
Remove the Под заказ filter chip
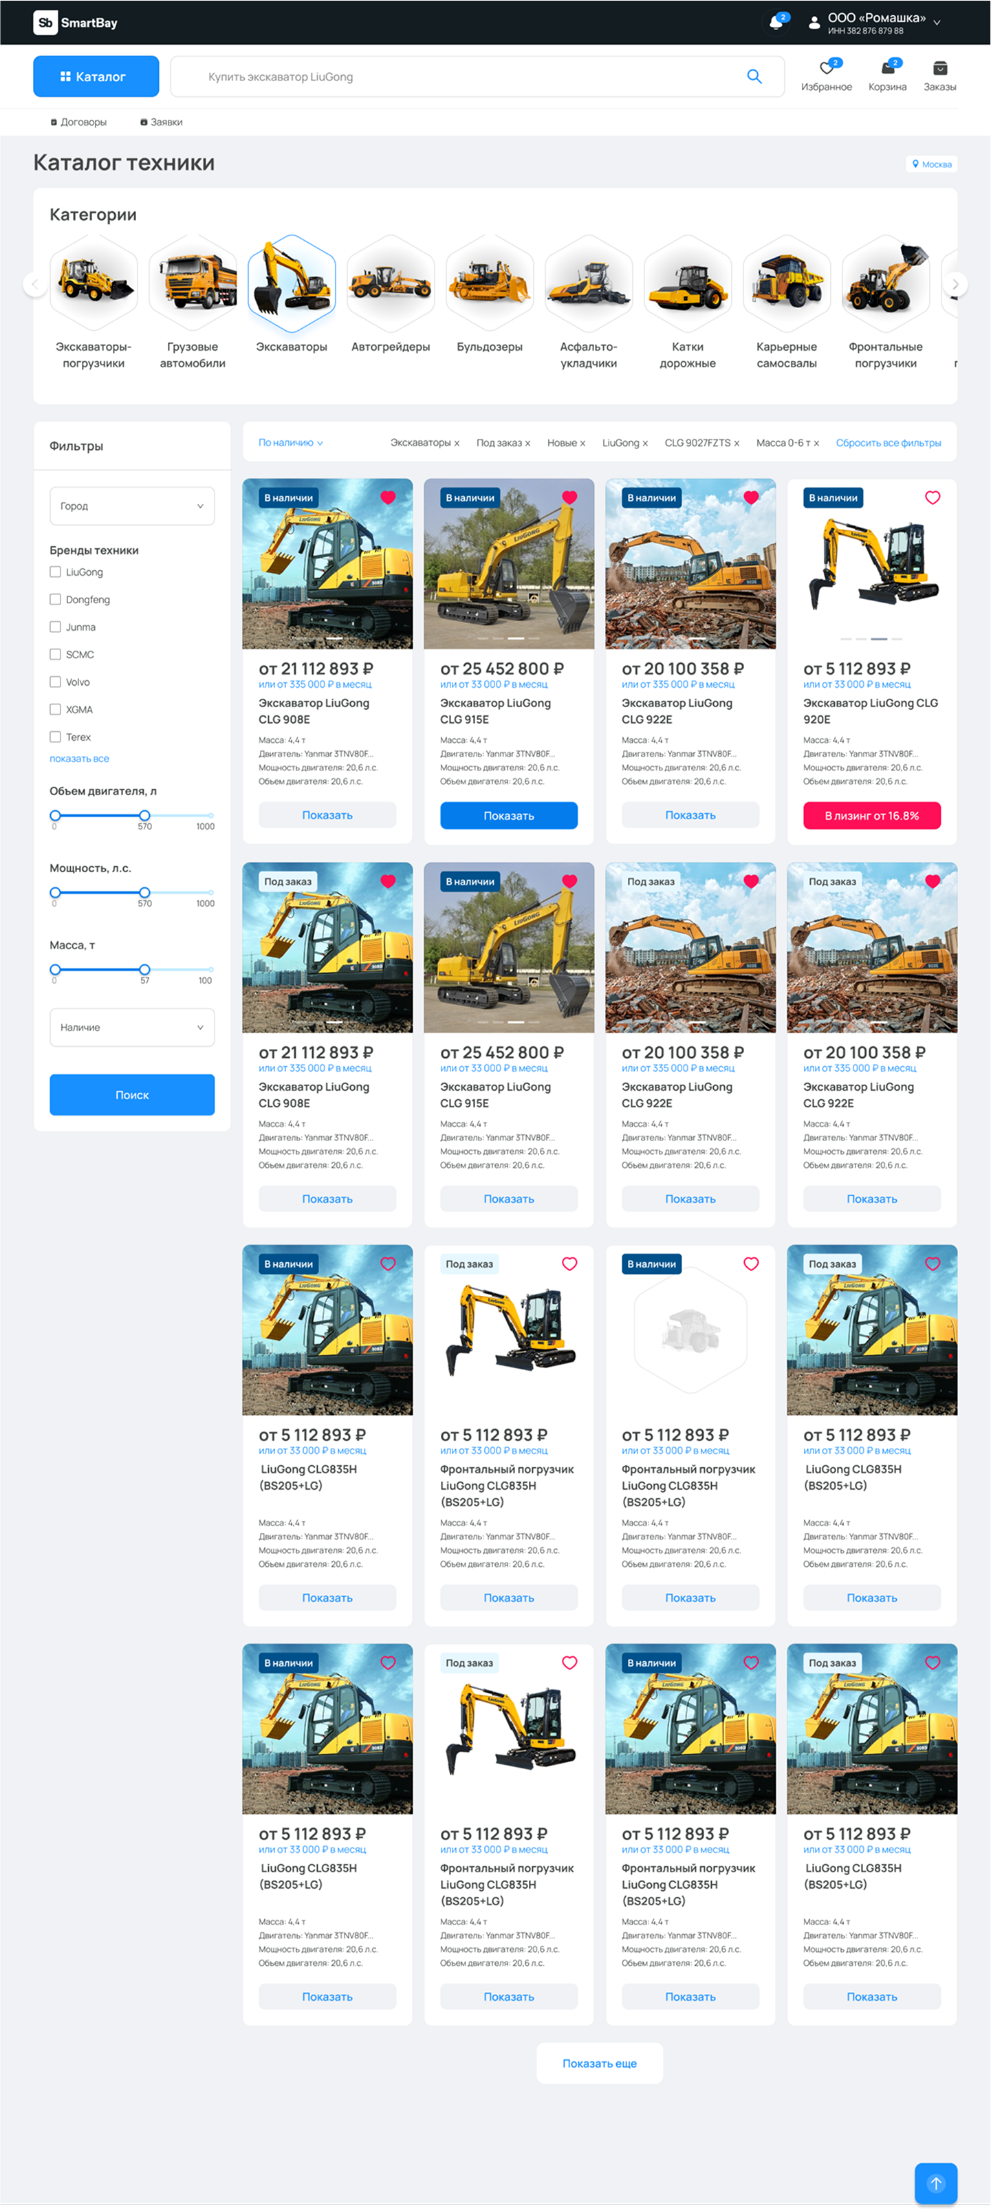[527, 444]
